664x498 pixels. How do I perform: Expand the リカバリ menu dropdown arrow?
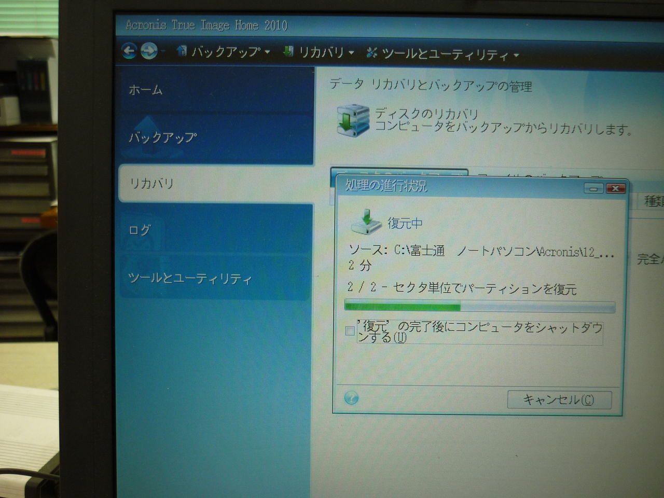click(x=351, y=52)
